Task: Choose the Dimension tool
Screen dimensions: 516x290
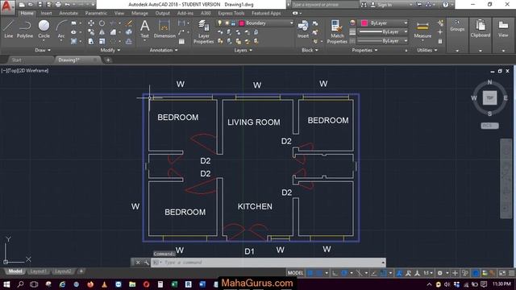Action: [x=164, y=29]
